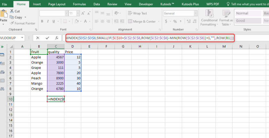Open the File tab
This screenshot has height=138, width=269.
4,4
